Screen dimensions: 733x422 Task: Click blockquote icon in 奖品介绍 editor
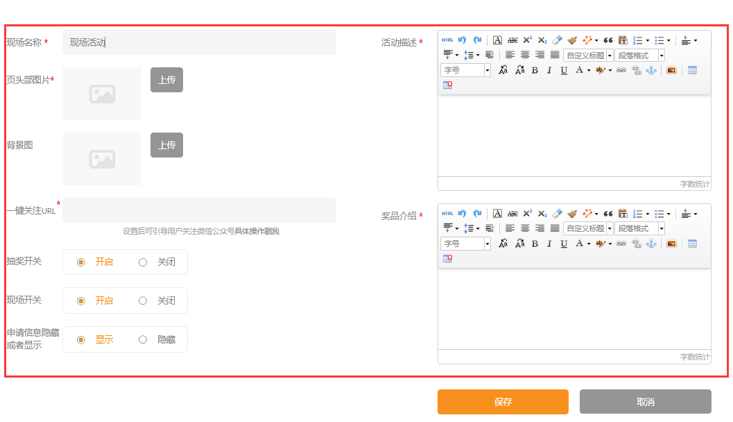click(607, 214)
